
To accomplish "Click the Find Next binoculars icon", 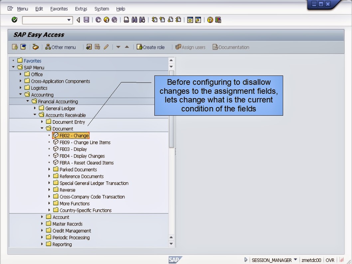I will [x=142, y=20].
